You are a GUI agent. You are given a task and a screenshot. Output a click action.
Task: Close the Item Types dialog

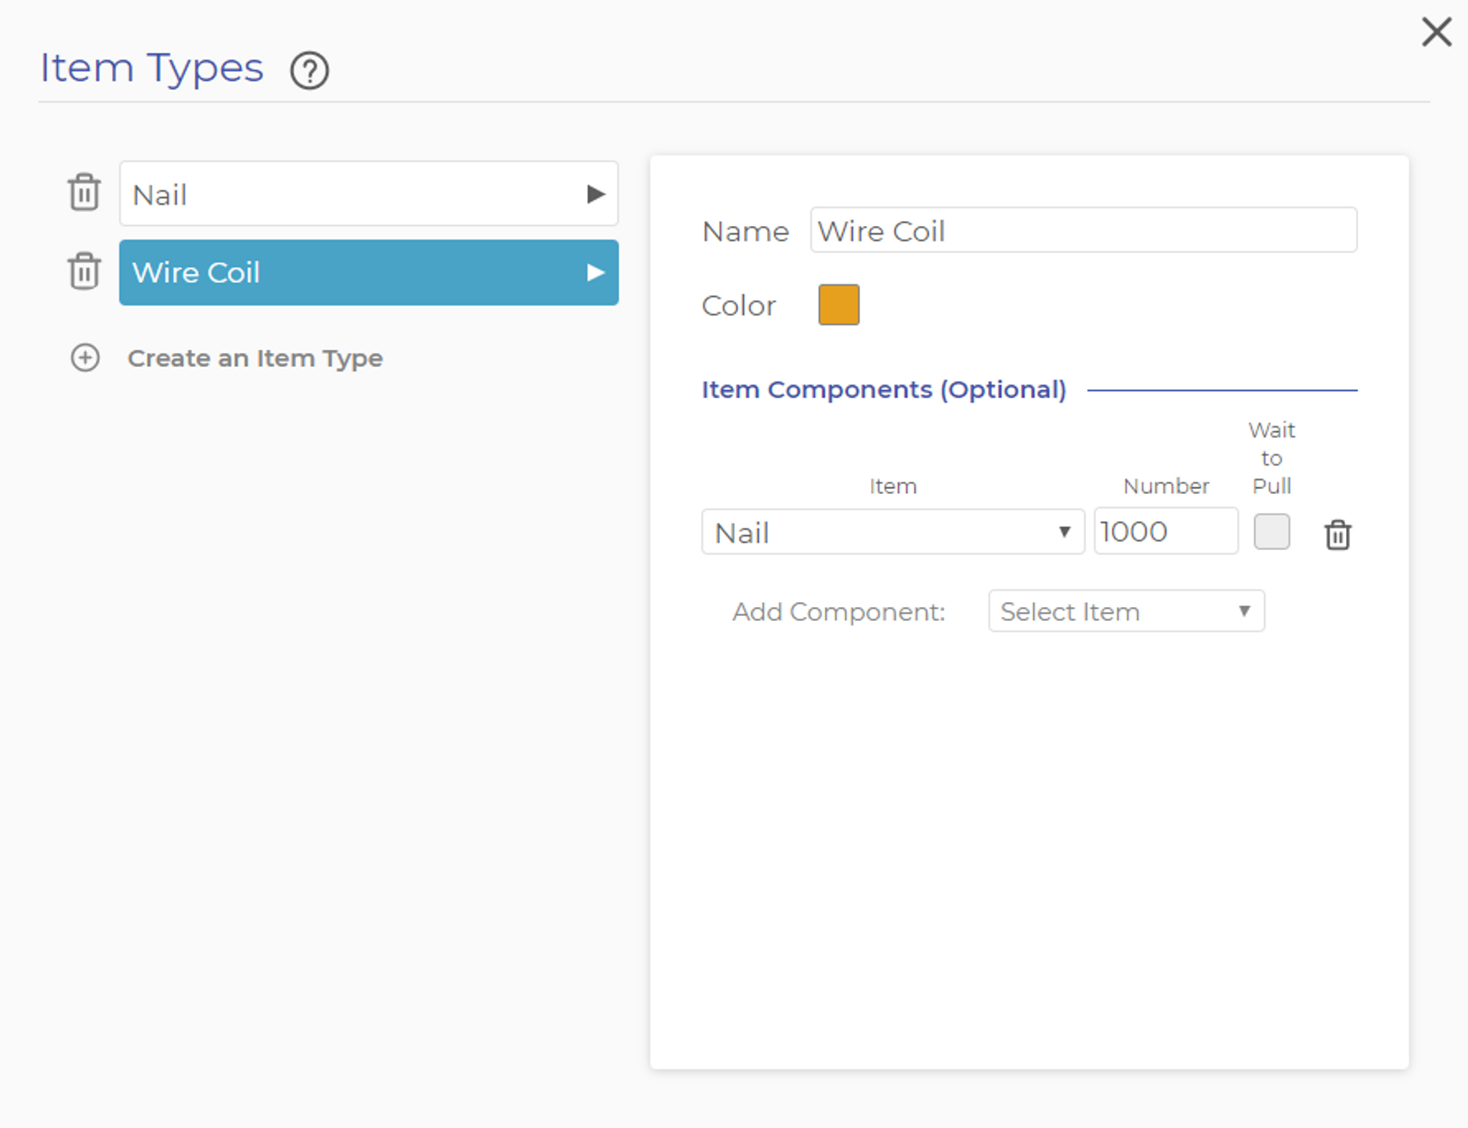tap(1436, 33)
